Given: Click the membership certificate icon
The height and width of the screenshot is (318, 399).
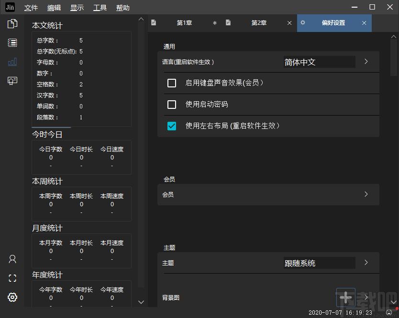Looking at the screenshot, I should (12, 81).
